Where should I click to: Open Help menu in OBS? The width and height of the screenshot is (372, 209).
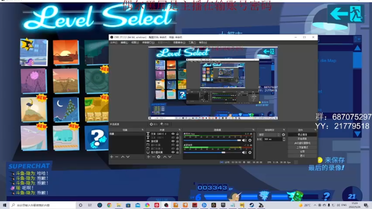pyautogui.click(x=203, y=43)
